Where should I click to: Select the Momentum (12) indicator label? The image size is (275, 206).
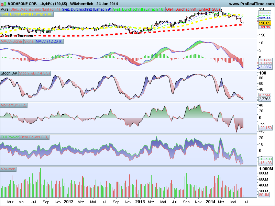pyautogui.click(x=14, y=105)
